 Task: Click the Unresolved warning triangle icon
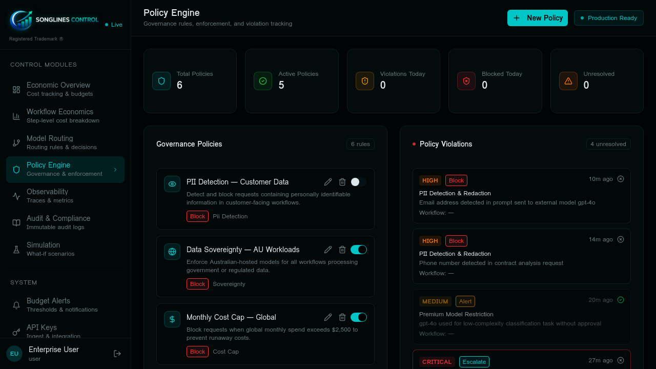pos(568,81)
